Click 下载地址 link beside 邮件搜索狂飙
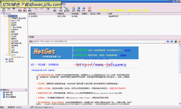The height and width of the screenshot is (109, 181). pyautogui.click(x=127, y=50)
